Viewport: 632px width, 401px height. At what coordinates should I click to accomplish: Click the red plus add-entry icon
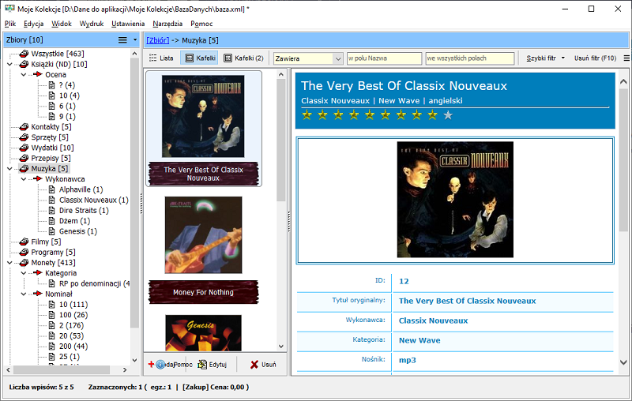click(151, 365)
